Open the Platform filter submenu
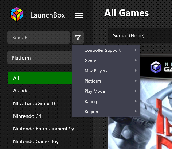The width and height of the screenshot is (172, 149). tap(106, 81)
